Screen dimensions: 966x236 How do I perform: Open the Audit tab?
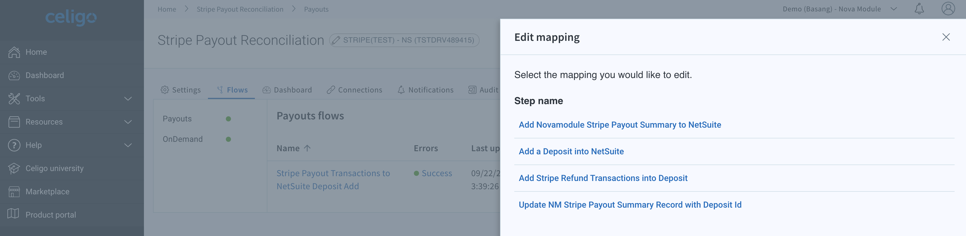click(484, 90)
